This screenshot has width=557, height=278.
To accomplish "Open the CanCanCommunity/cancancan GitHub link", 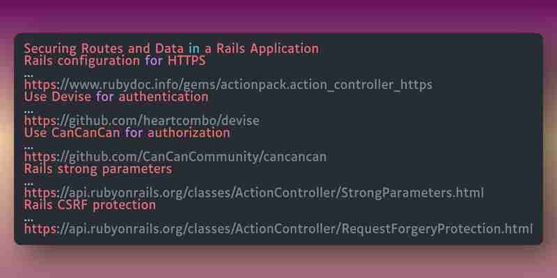I will [x=175, y=157].
